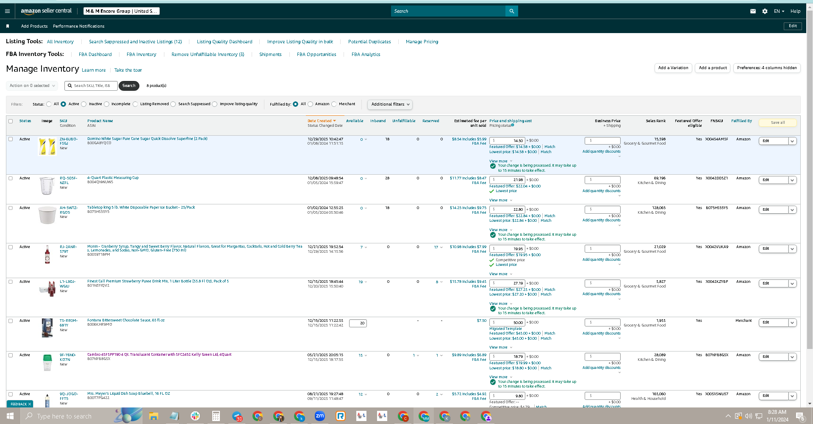Expand View more for Fontana Chocolate Sauce

(x=501, y=347)
